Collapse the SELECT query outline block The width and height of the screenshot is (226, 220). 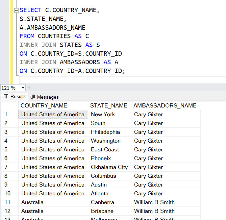16,10
